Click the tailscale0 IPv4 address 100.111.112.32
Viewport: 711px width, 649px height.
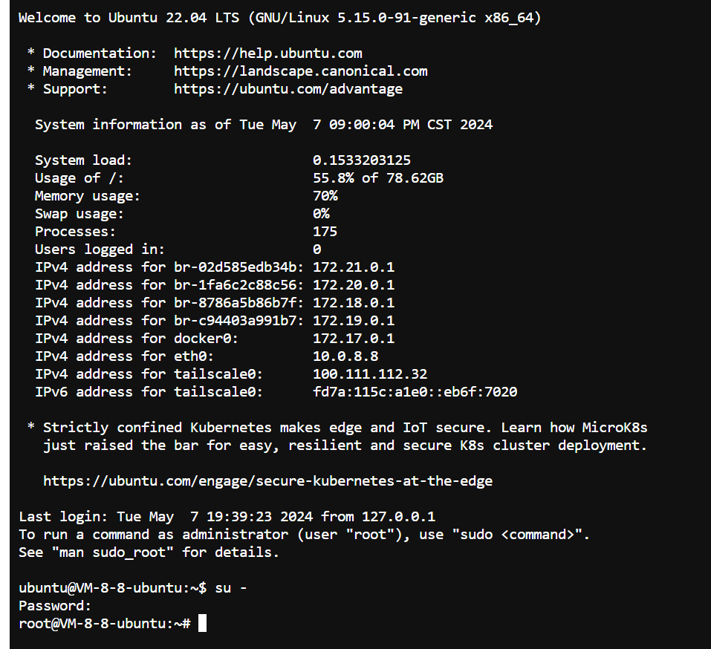[369, 374]
